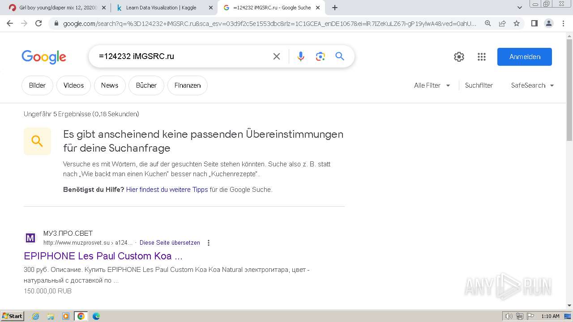
Task: Select the Finanzen filter
Action: (x=188, y=85)
